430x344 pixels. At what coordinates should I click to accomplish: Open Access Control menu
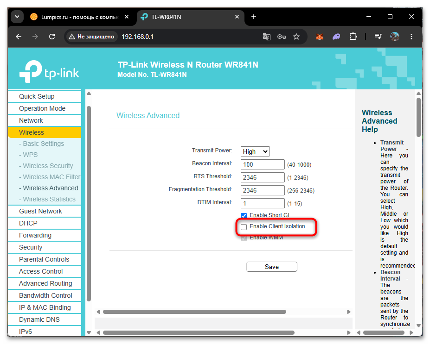pos(45,271)
